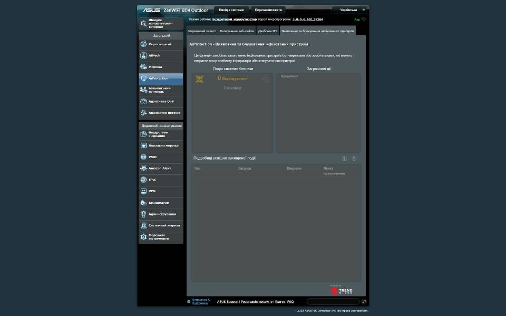Open the Брандмауер firewall section
The height and width of the screenshot is (316, 506).
coord(161,203)
